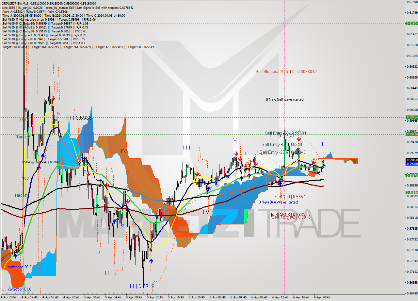Click '6 Apr 08:45' on the time axis
Image resolution: width=418 pixels, height=301 pixels.
point(259,298)
